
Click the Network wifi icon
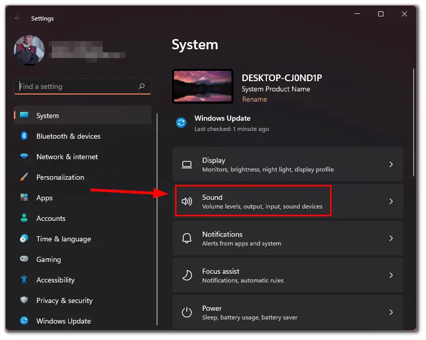pos(24,156)
